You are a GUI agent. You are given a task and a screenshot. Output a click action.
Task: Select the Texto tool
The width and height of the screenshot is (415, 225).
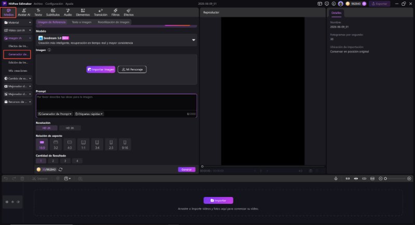click(38, 12)
